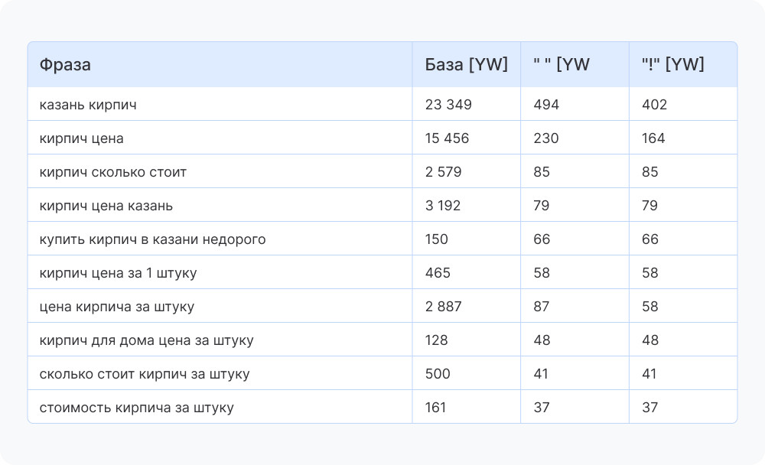
Task: Click стоимость кирпича за штуку phrase
Action: pos(136,408)
